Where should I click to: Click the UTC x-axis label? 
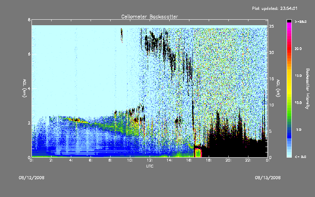tap(150, 166)
